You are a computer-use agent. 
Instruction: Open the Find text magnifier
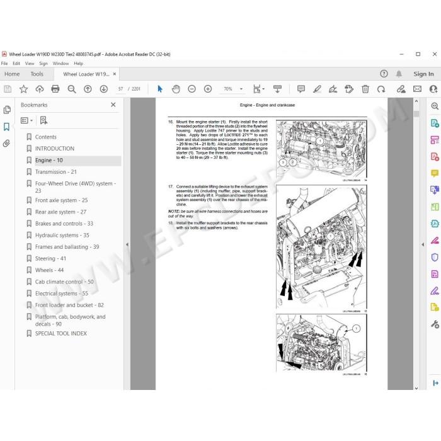(x=72, y=89)
